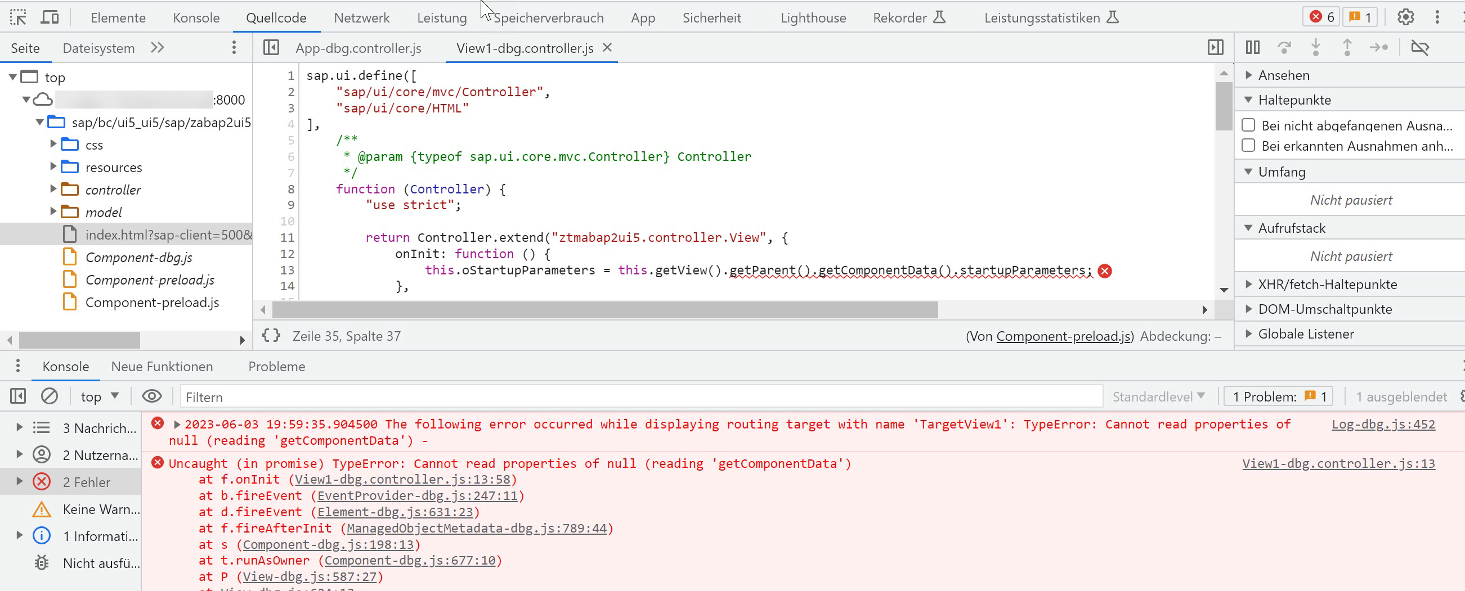The height and width of the screenshot is (591, 1465).
Task: Click the step over next function call icon
Action: 1284,48
